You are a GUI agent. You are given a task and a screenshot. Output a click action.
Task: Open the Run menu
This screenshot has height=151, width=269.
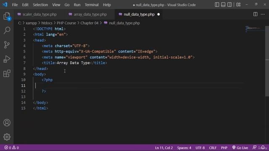click(x=77, y=5)
